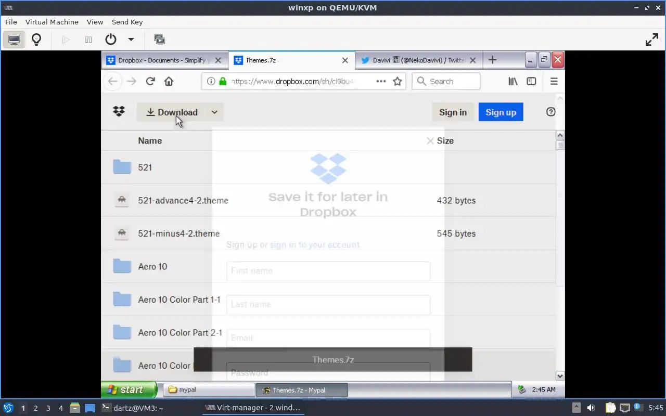Viewport: 666px width, 416px height.
Task: Open VM details lightbulb icon
Action: [36, 40]
